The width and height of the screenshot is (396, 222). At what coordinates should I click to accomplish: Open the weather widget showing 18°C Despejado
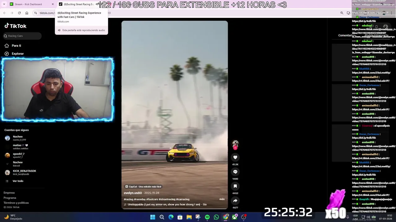13,217
